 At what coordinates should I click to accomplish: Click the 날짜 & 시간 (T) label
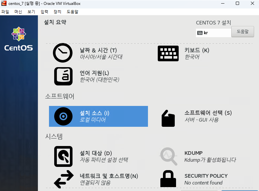pyautogui.click(x=98, y=50)
